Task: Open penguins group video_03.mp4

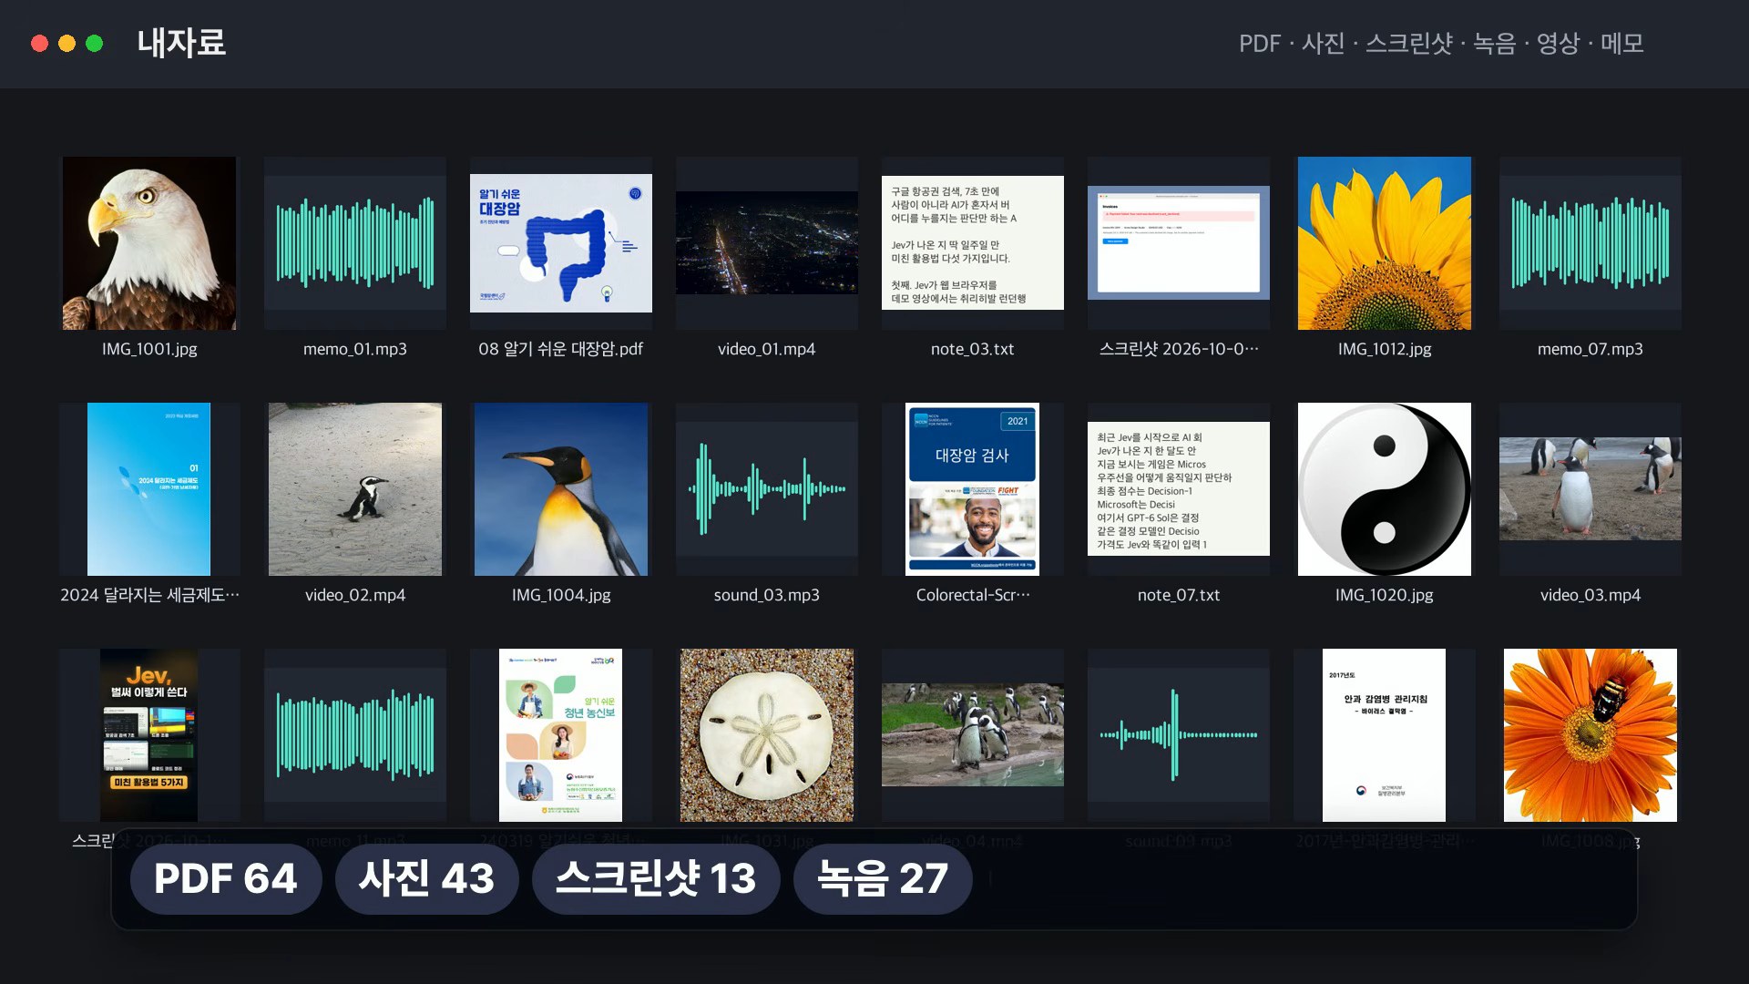Action: (x=1590, y=489)
